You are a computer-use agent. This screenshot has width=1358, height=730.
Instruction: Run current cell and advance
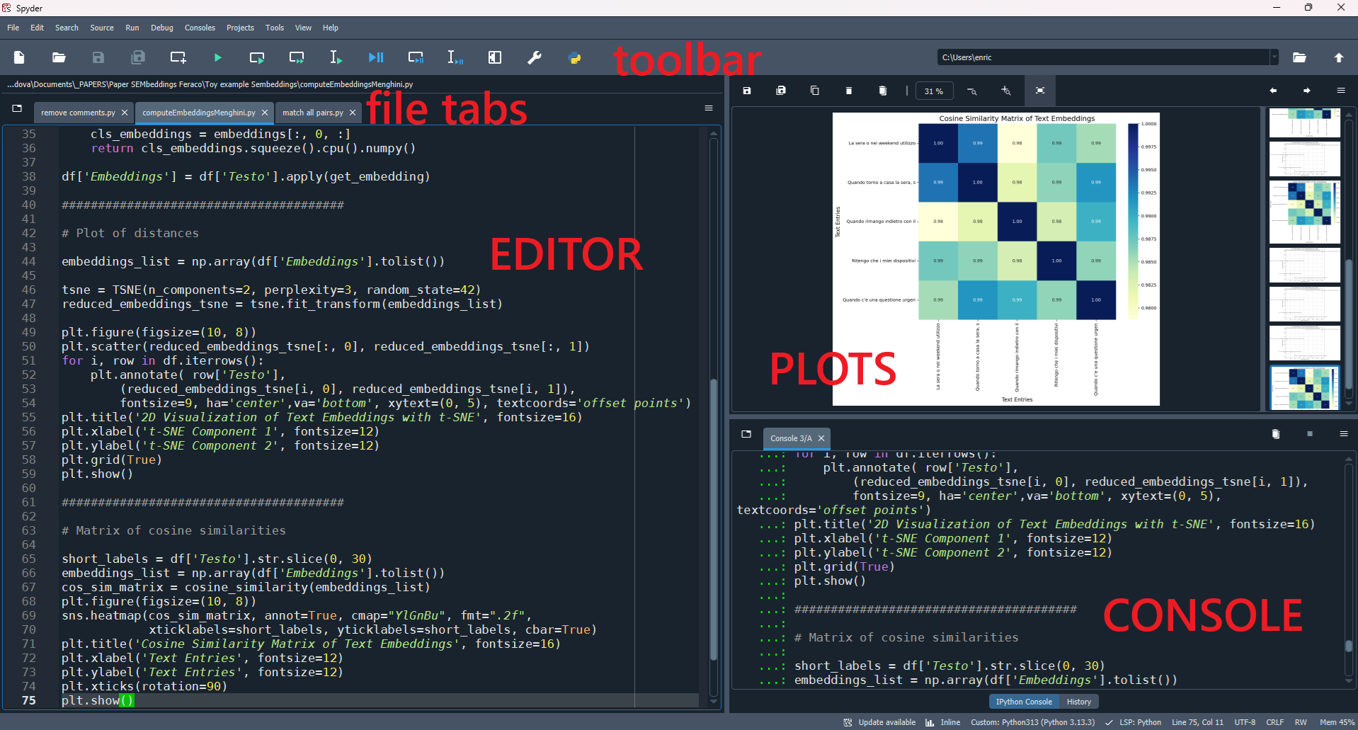click(297, 57)
